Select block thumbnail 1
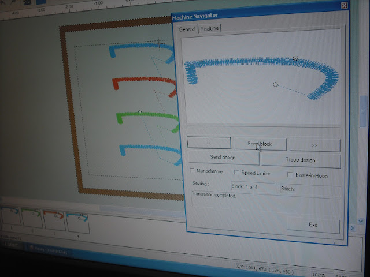Screen dimensions: 370x277 (x=10, y=216)
